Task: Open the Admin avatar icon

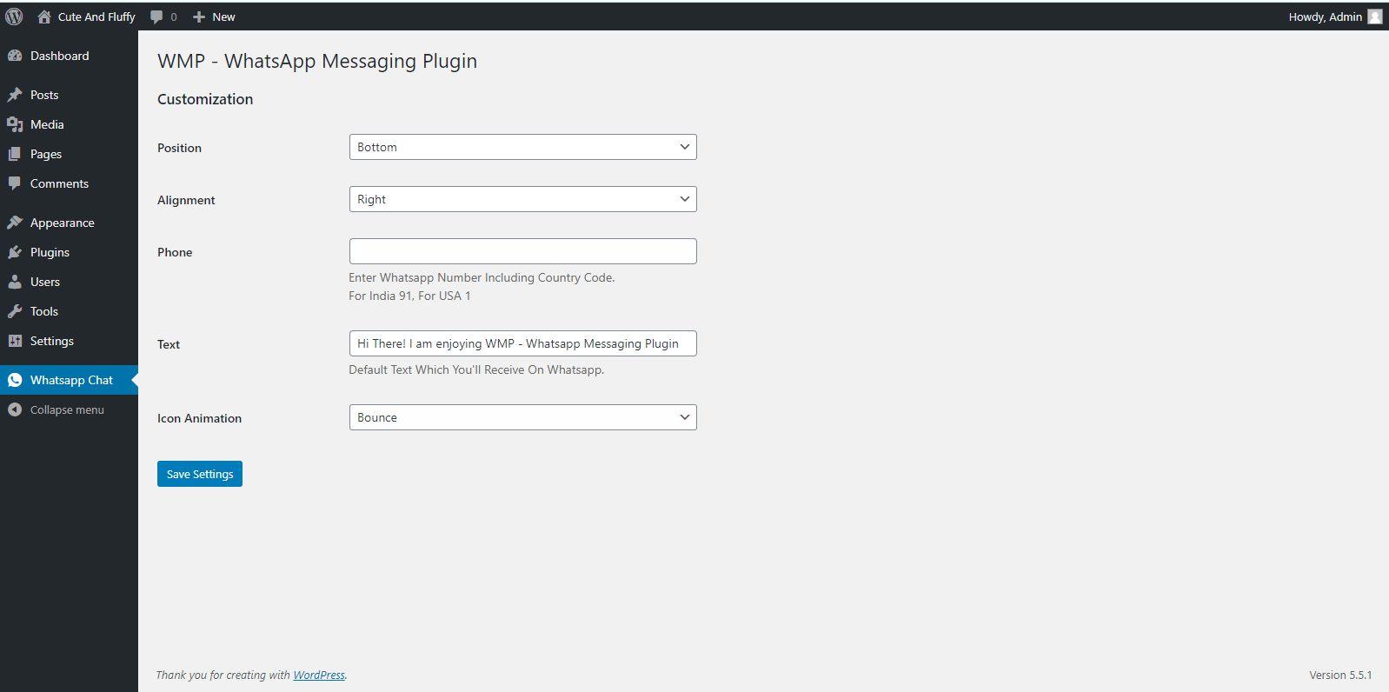Action: point(1374,17)
